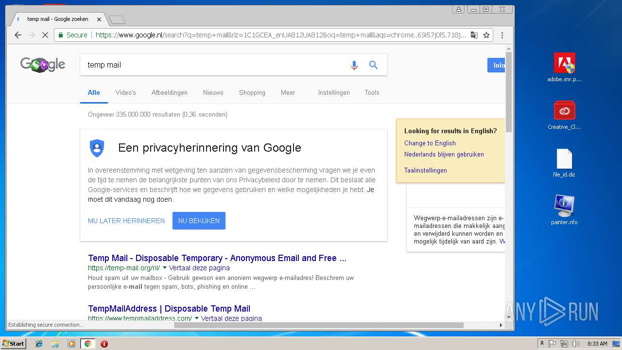This screenshot has height=350, width=622.
Task: Click the Google search input field
Action: click(214, 65)
